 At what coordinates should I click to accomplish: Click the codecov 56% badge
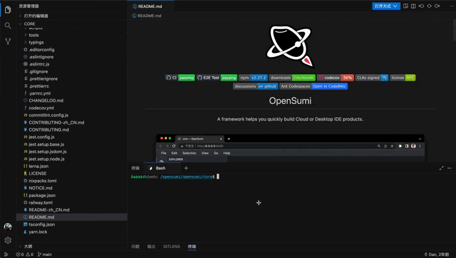[x=335, y=78]
